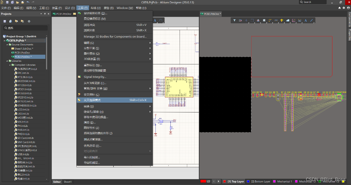Viewport: 351px width, 185px height.
Task: Click the top Search box
Action: coord(313,2)
